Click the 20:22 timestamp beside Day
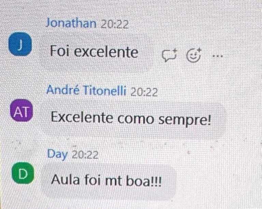 85,155
